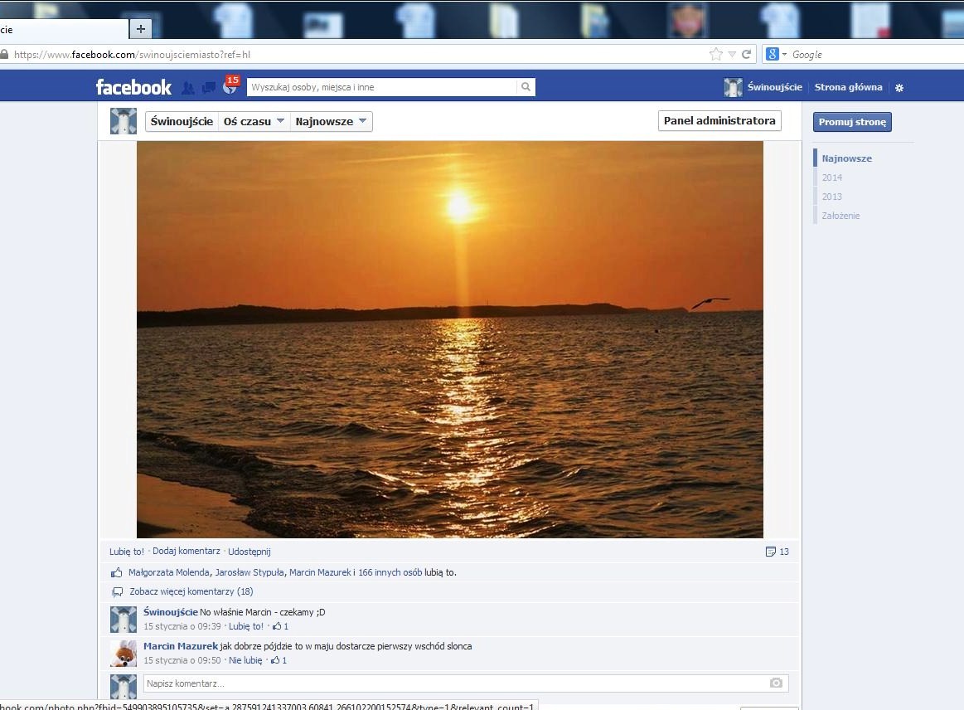
Task: Unlike Marcin Mazurek's comment via "Nie lubię"
Action: [245, 661]
